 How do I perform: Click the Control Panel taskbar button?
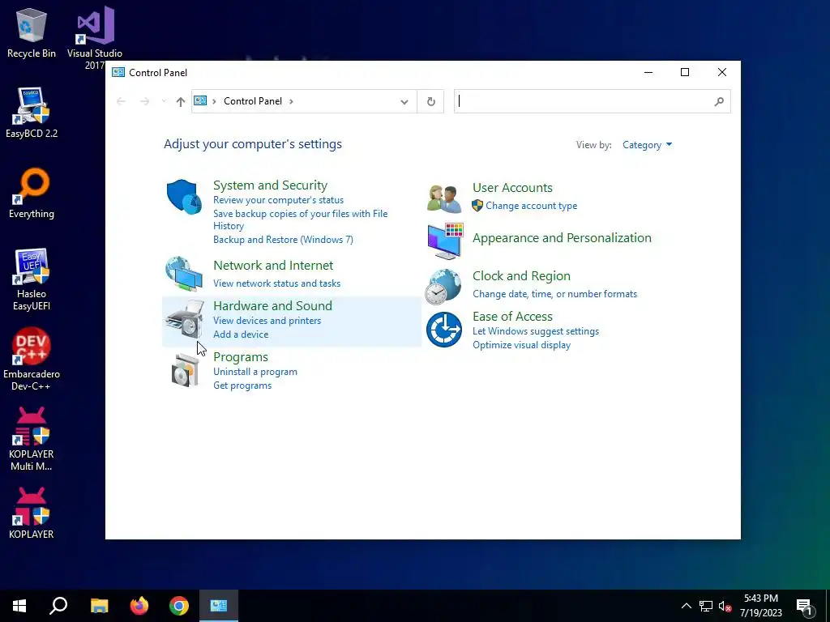[219, 606]
